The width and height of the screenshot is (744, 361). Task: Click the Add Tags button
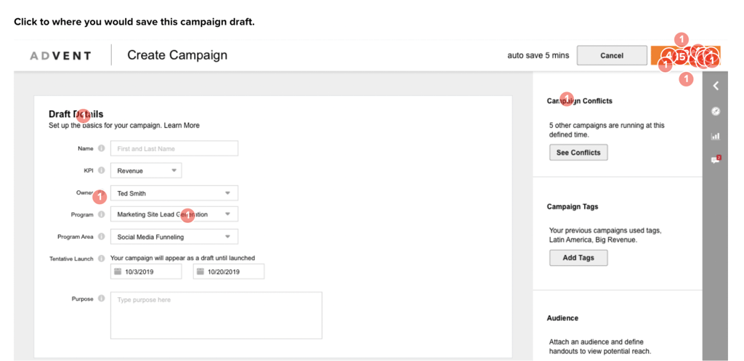coord(578,258)
